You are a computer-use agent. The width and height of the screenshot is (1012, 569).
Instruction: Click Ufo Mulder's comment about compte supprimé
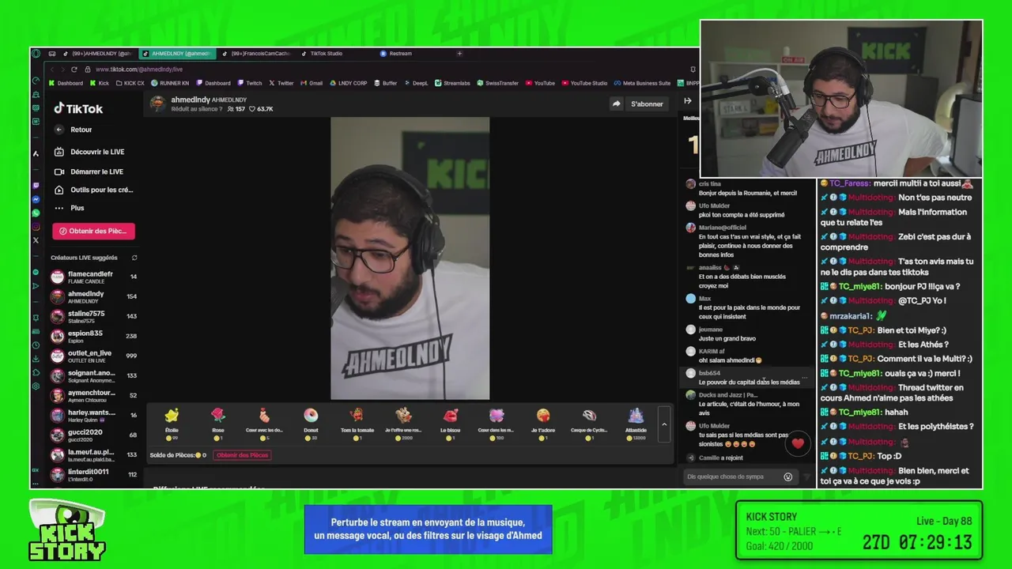(x=742, y=215)
